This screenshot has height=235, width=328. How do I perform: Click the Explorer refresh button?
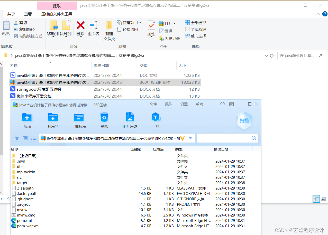pyautogui.click(x=272, y=55)
